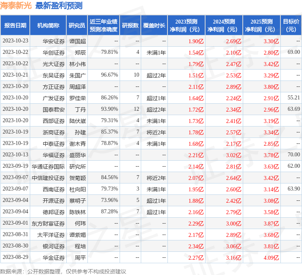Click researcher name 谢木青
Screen dimensions: 302x275
pos(77,144)
